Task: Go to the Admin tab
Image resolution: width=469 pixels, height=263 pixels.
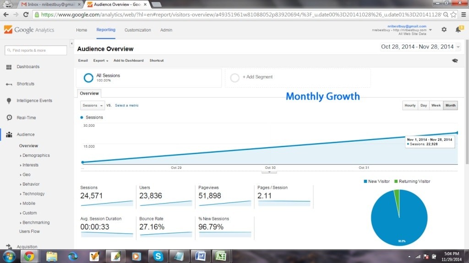Action: pos(166,30)
